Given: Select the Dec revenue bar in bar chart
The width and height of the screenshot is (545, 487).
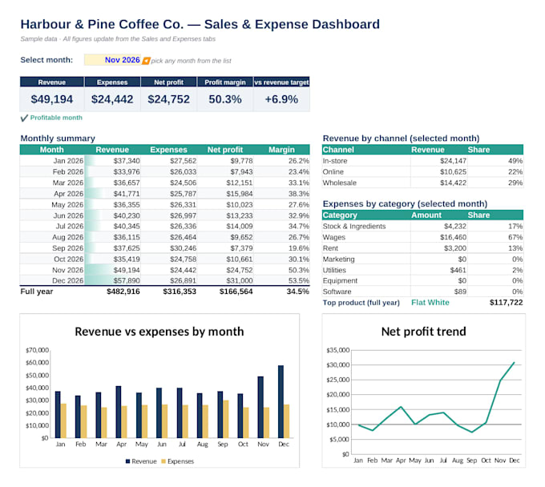Looking at the screenshot, I should pyautogui.click(x=281, y=401).
